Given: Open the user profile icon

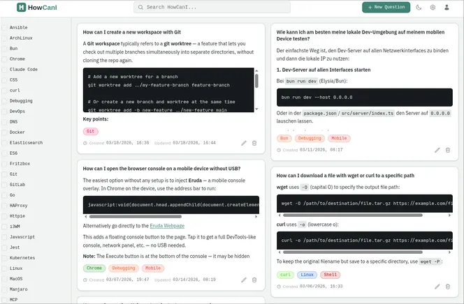Looking at the screenshot, I should coord(447,7).
